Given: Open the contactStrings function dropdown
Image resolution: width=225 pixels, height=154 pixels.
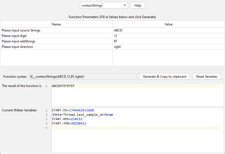Looking at the screenshot, I should (x=104, y=5).
